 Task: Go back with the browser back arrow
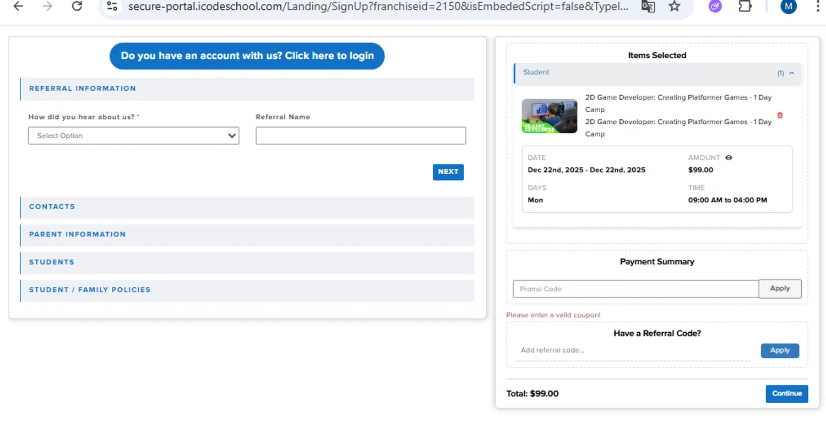[x=18, y=7]
